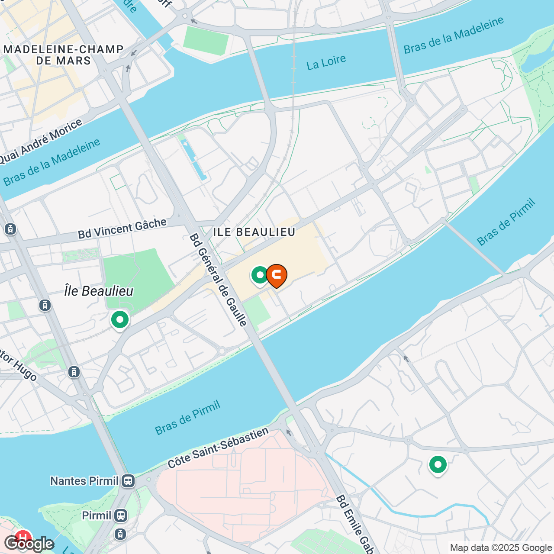Open the green marker below Île Beaulieu label
554x554 pixels.
tap(120, 321)
